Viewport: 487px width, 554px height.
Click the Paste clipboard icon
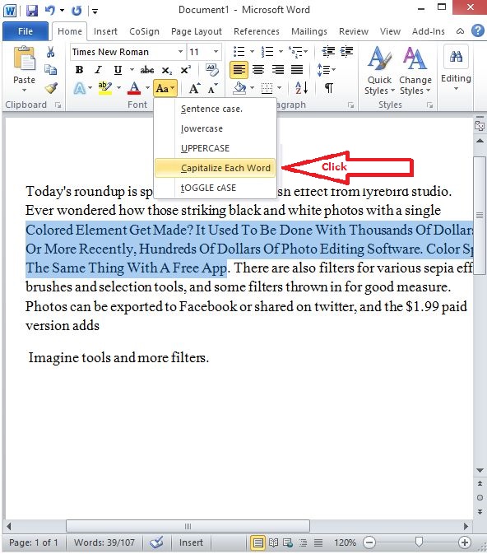(x=24, y=58)
